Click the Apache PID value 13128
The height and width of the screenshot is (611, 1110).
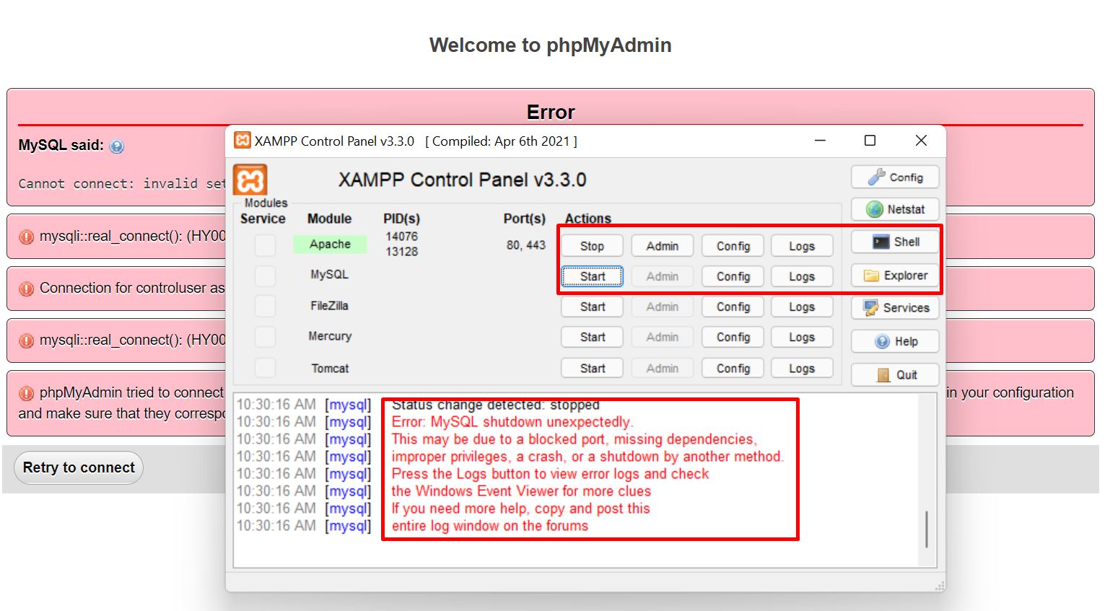(401, 252)
